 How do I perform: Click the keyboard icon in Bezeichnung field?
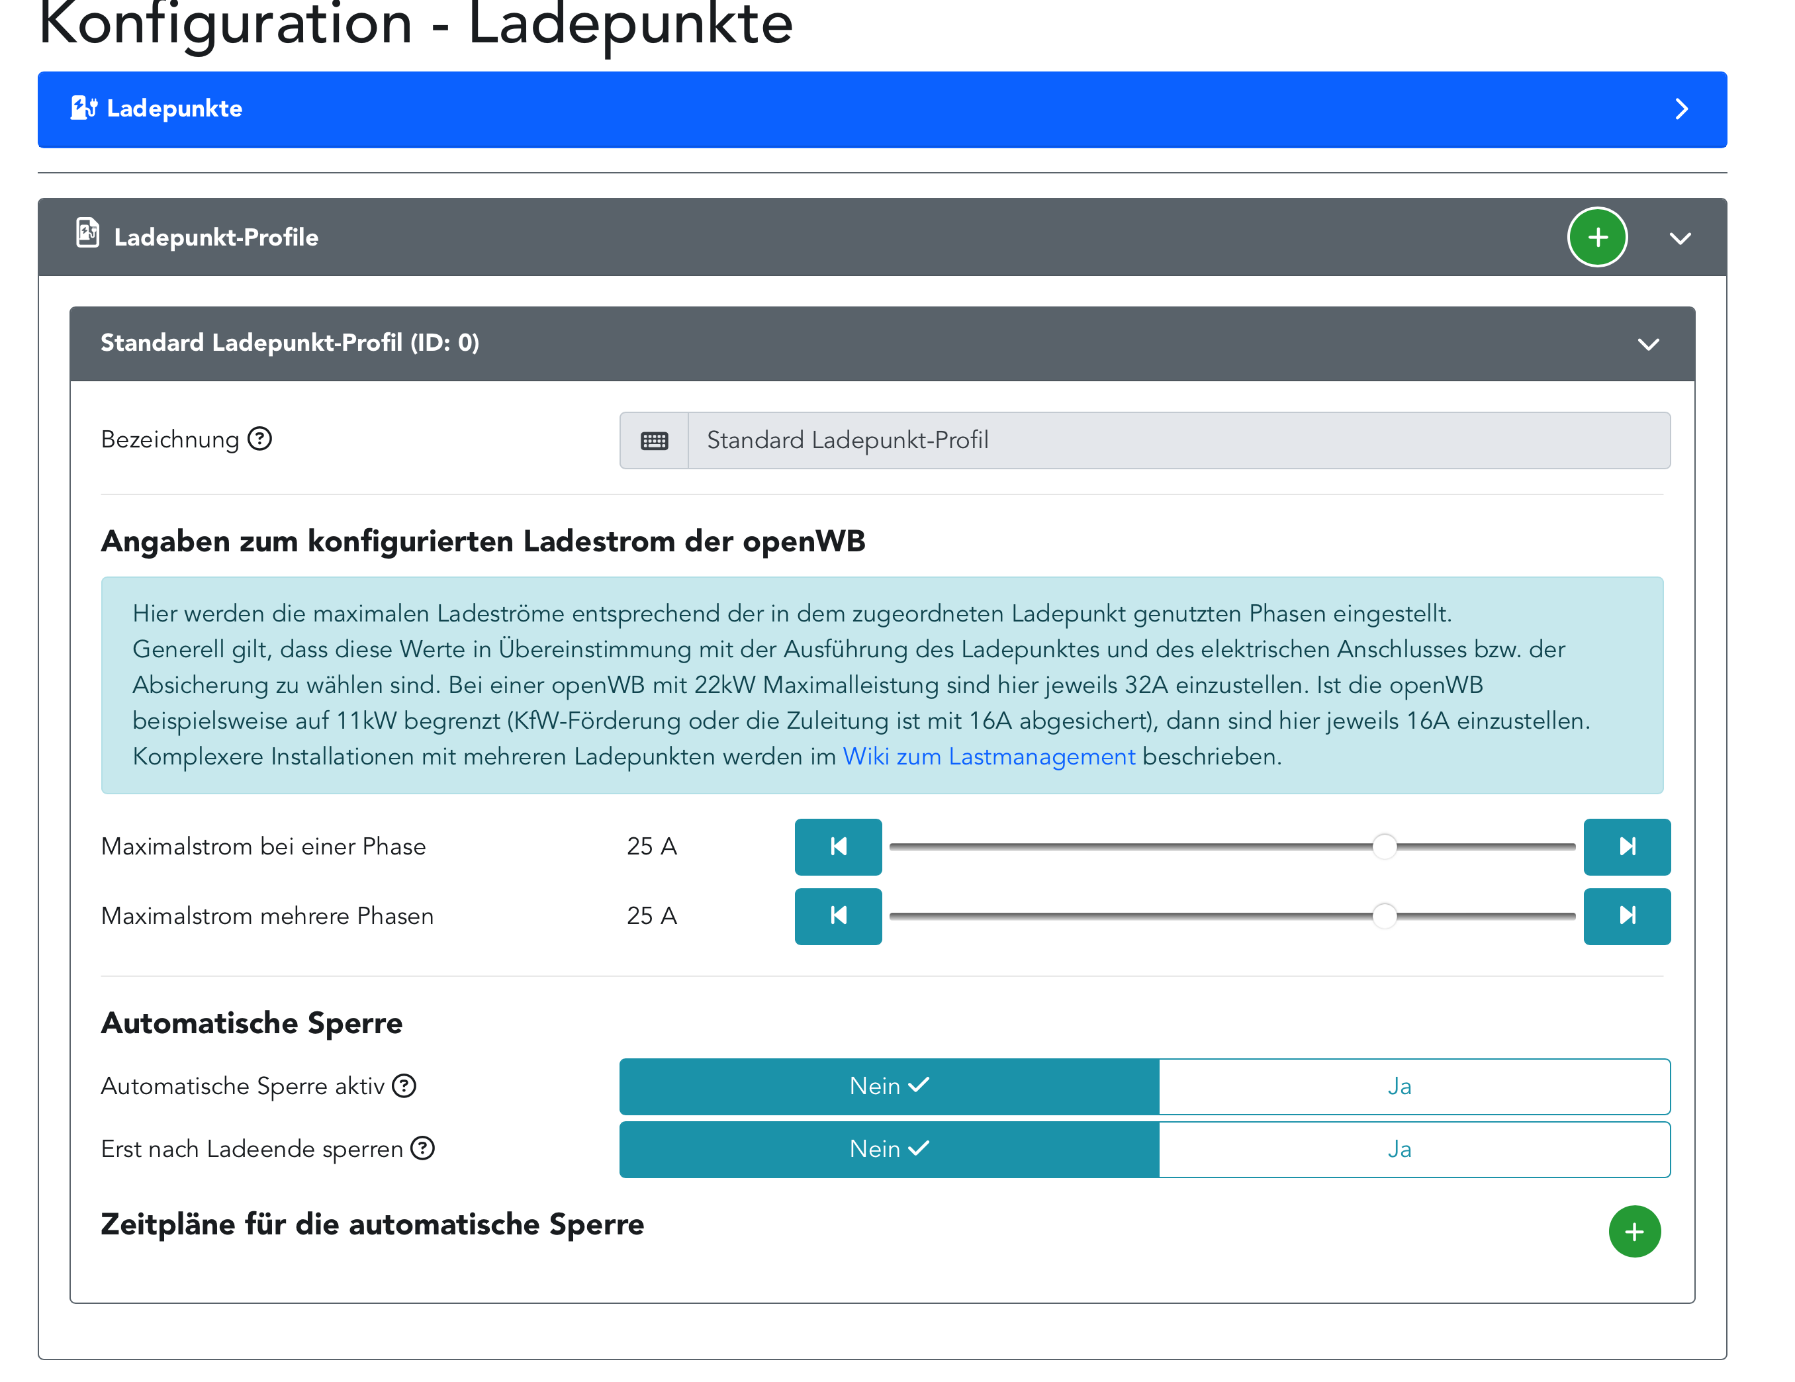coord(654,441)
